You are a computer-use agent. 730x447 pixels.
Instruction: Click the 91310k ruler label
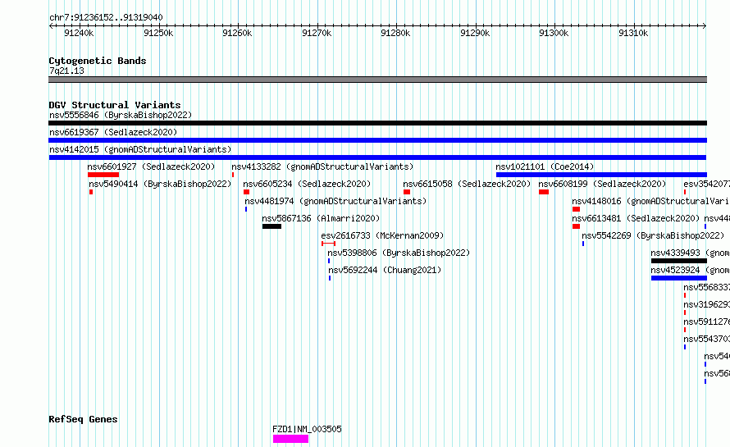coord(633,33)
